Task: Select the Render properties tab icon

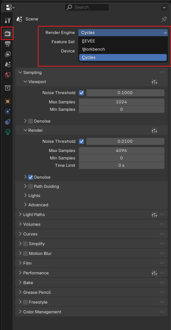Action: point(8,33)
